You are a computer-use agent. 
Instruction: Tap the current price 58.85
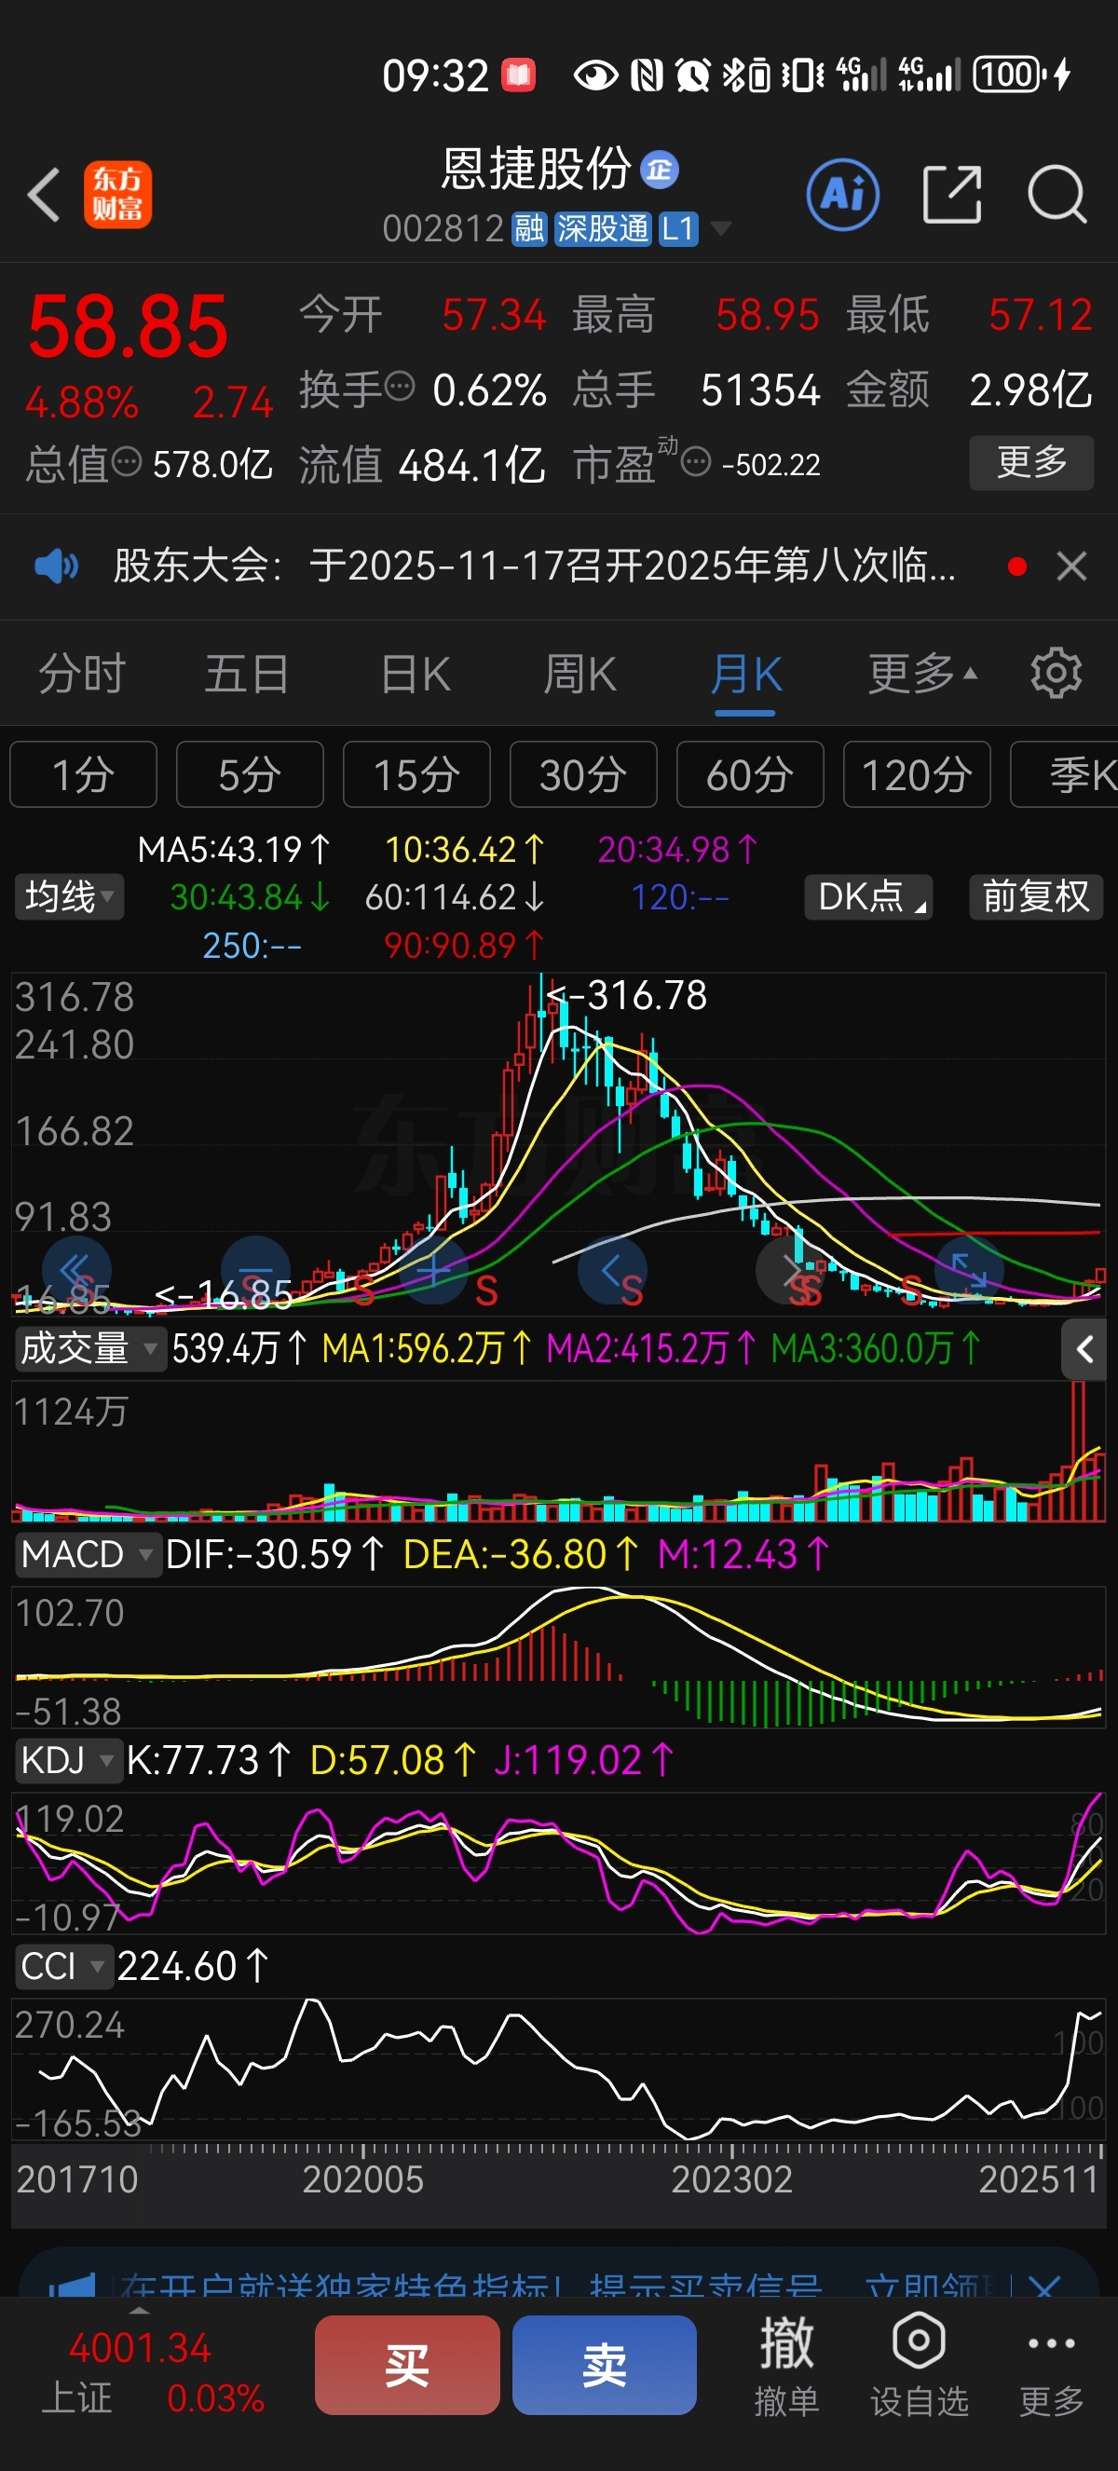tap(129, 326)
